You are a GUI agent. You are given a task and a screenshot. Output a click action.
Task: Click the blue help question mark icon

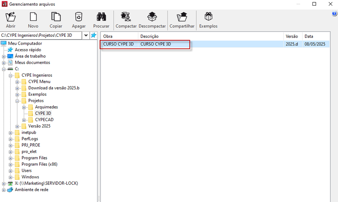[335, 14]
